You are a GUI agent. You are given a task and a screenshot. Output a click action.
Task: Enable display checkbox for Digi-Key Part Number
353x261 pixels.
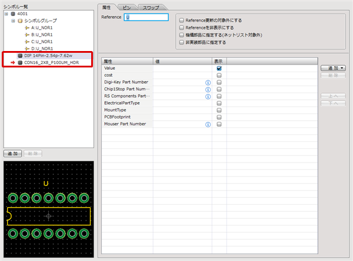point(219,82)
